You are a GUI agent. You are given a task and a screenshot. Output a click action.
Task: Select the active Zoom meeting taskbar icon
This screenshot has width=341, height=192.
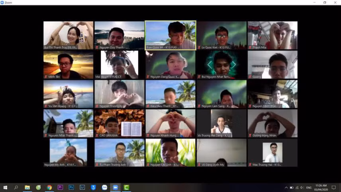coord(116,187)
